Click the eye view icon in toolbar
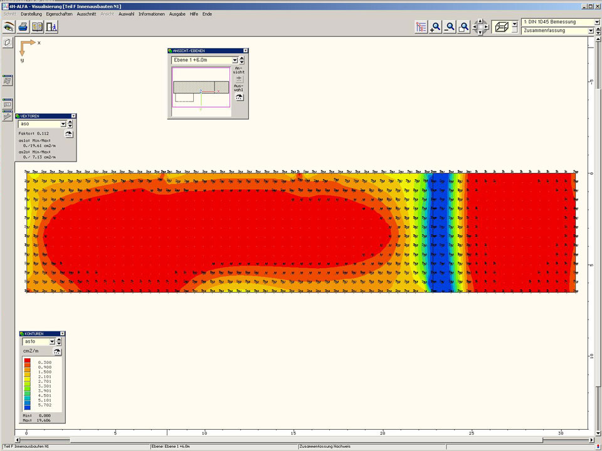The width and height of the screenshot is (602, 451). tap(9, 27)
